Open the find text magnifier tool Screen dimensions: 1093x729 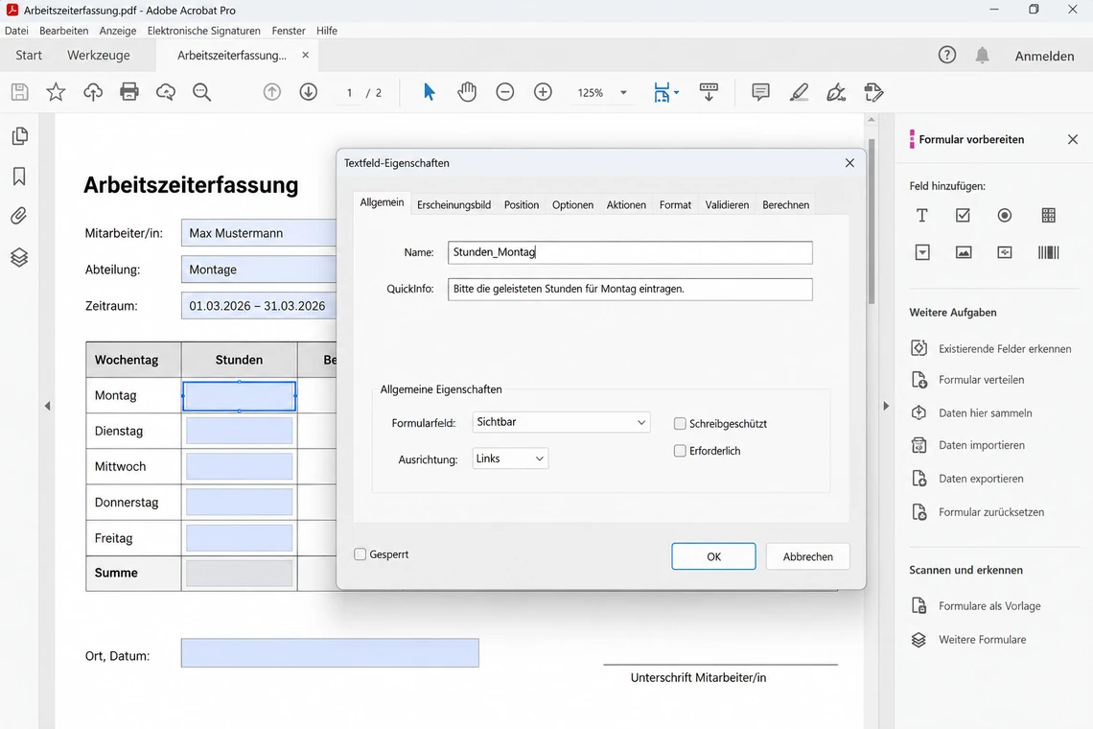click(202, 92)
